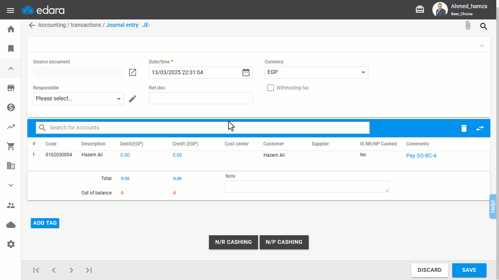Click the ADD TAG button

coord(45,223)
